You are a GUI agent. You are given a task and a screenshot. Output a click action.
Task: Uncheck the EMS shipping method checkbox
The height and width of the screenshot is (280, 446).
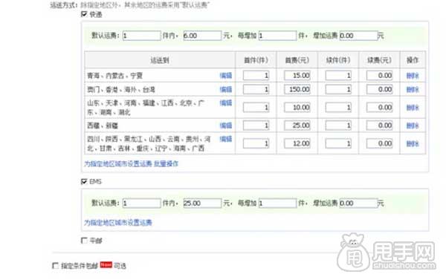point(84,181)
